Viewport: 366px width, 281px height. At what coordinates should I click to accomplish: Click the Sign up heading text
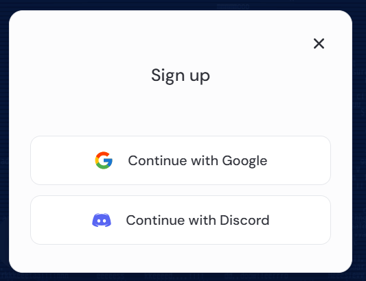click(181, 75)
